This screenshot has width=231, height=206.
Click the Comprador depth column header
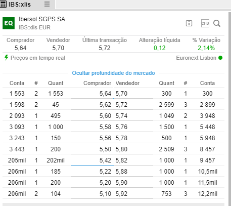(97, 83)
